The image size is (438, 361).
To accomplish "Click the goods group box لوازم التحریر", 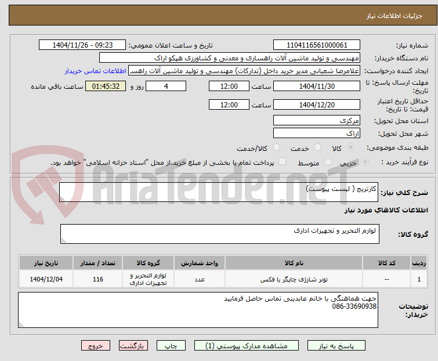I will pos(220,234).
